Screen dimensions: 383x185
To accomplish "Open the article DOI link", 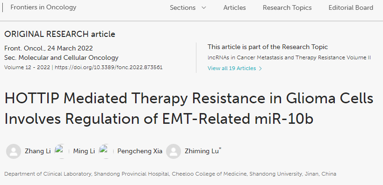I will pyautogui.click(x=108, y=67).
